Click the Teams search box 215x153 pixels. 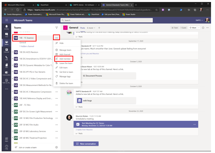point(106,20)
